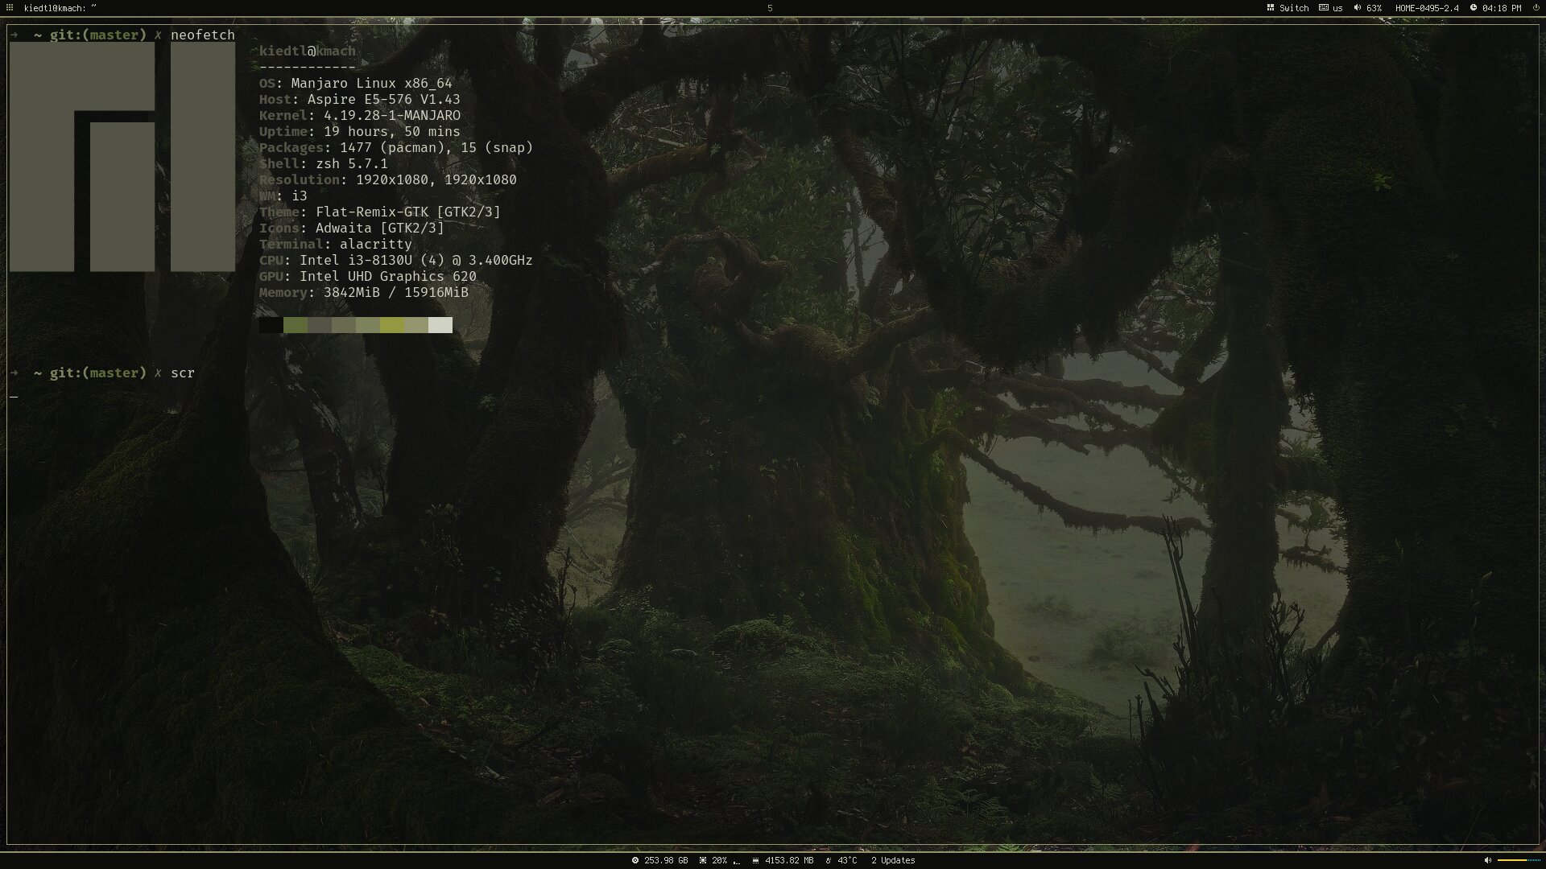1546x869 pixels.
Task: Open the 'Switch' workspace menu
Action: point(1294,7)
